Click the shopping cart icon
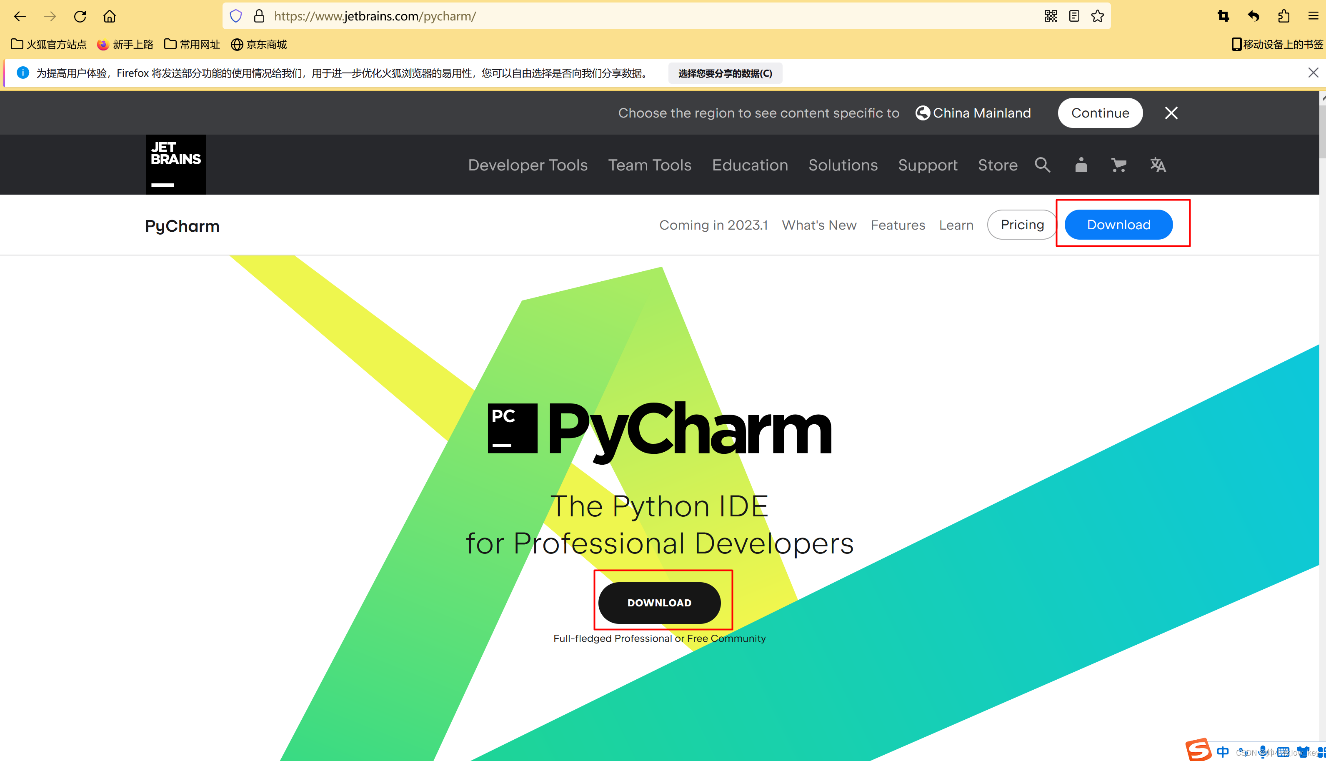This screenshot has height=761, width=1326. point(1118,165)
